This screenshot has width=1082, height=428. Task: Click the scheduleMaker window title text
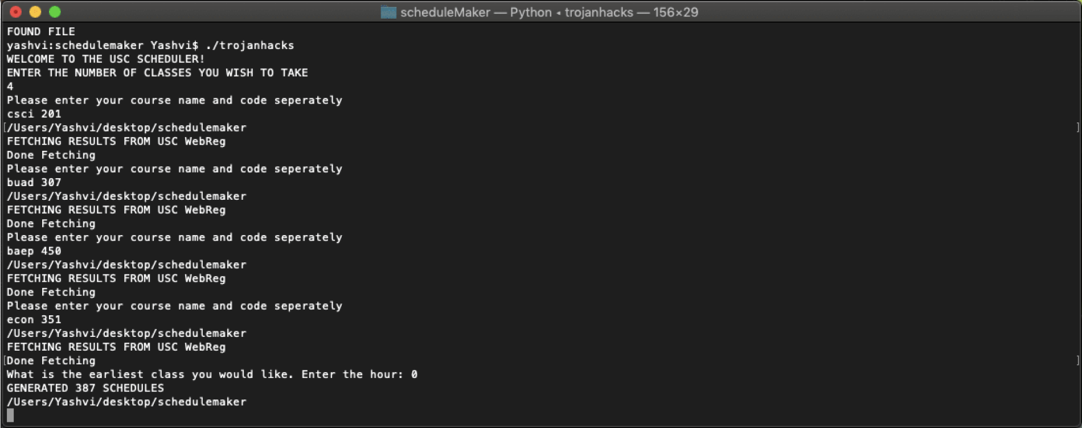pyautogui.click(x=549, y=12)
